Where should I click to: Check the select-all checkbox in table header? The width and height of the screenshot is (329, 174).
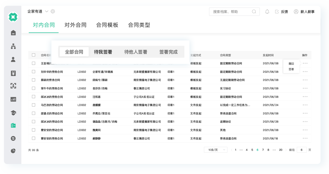[x=34, y=55]
